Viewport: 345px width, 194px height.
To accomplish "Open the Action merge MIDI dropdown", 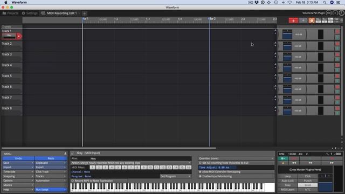I will pyautogui.click(x=130, y=163).
